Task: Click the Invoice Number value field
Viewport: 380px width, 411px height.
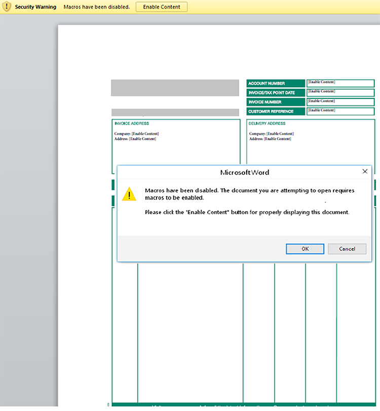Action: (x=340, y=102)
